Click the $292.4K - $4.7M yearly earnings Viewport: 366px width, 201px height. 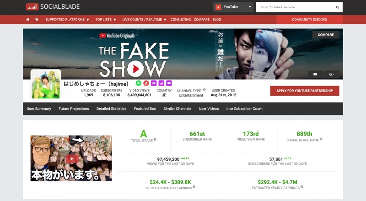[x=278, y=182]
